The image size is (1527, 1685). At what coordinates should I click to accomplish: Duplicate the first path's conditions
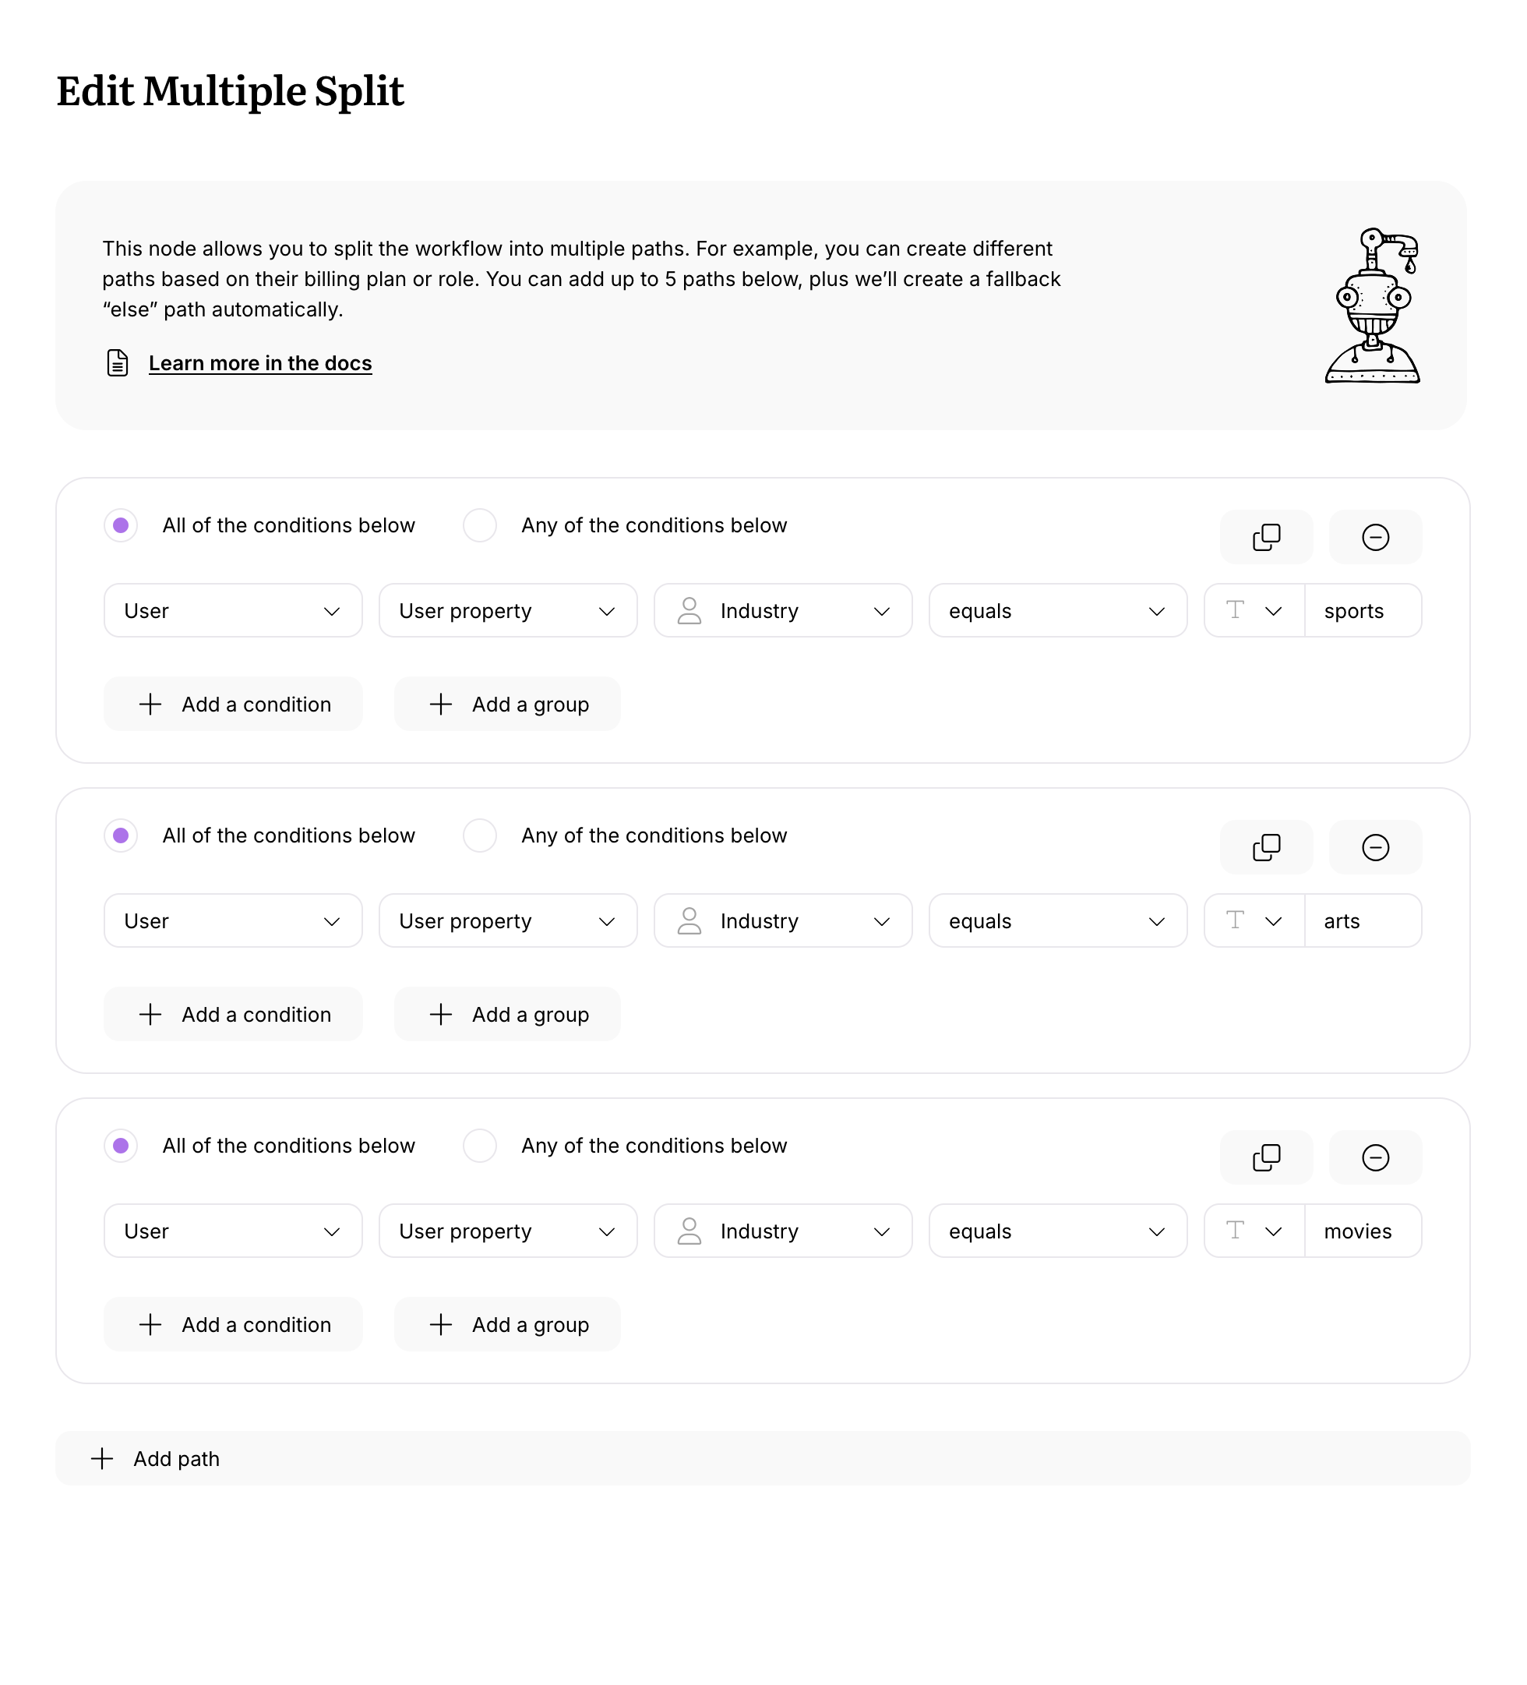(1266, 538)
